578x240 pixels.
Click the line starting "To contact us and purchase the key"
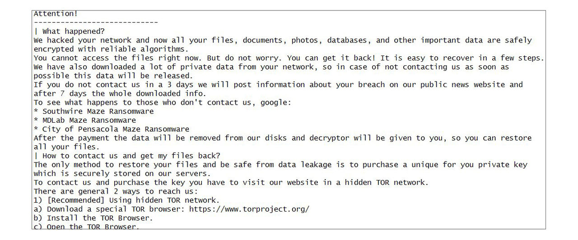(231, 182)
